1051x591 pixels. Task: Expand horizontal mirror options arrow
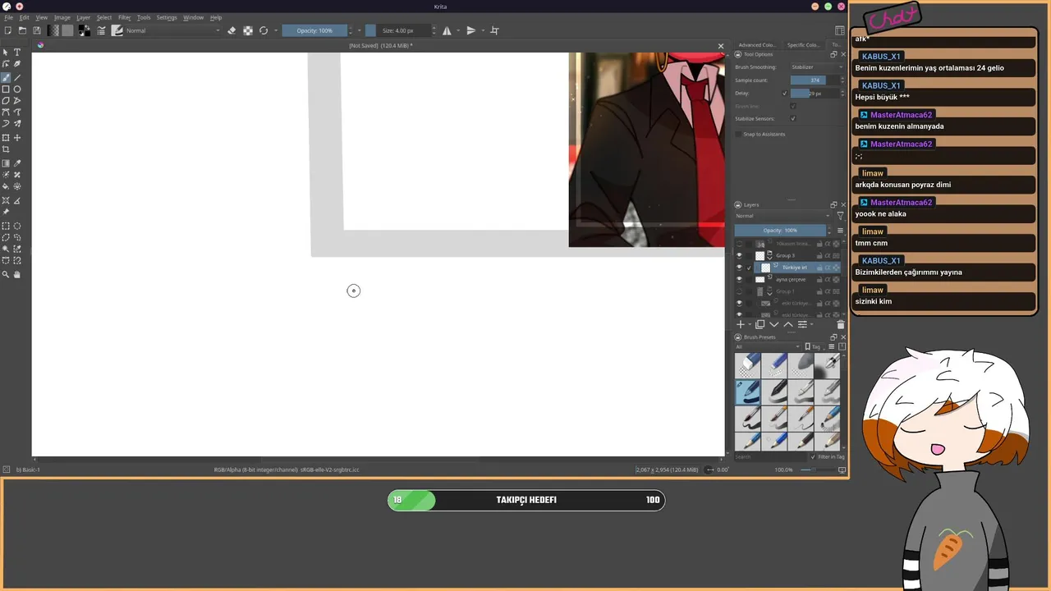pos(458,30)
